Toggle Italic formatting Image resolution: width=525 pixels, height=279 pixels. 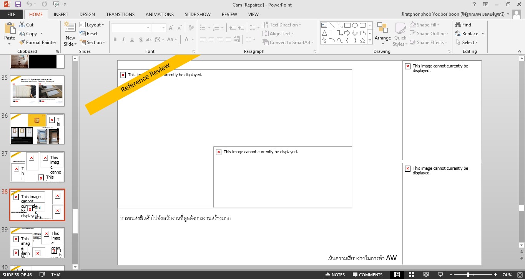pos(123,39)
